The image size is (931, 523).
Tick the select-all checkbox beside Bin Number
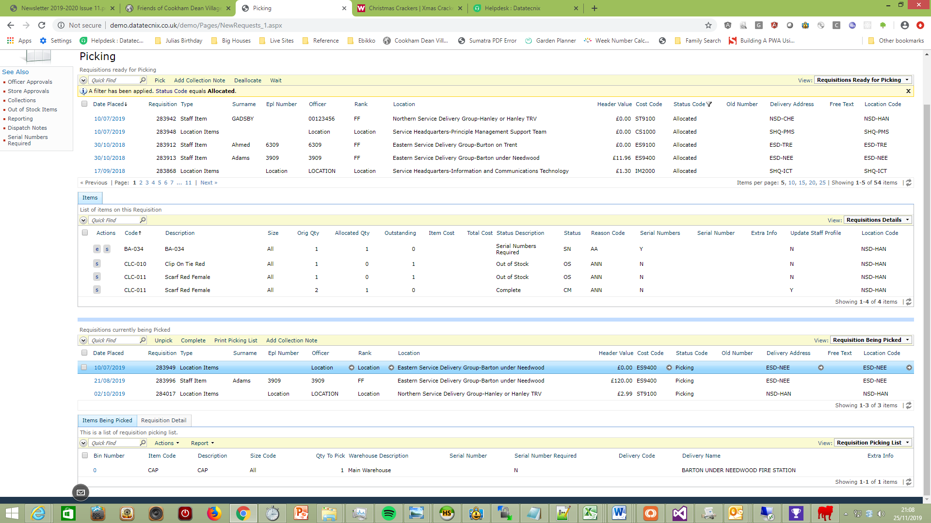pyautogui.click(x=85, y=456)
